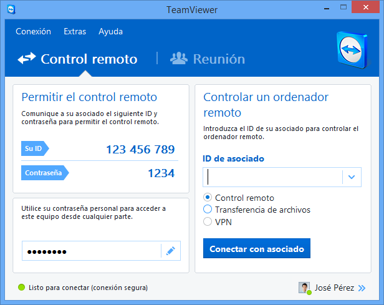384x305 pixels.
Task: Click José Pérez profile picture
Action: coord(304,288)
